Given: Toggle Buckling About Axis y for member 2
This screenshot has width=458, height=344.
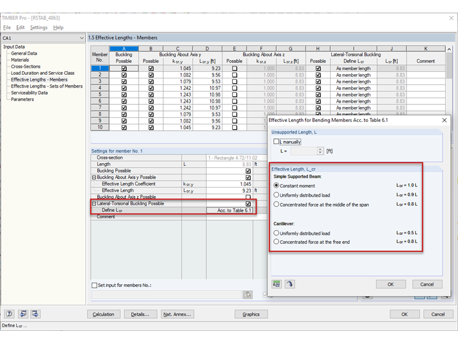Looking at the screenshot, I should (x=151, y=75).
